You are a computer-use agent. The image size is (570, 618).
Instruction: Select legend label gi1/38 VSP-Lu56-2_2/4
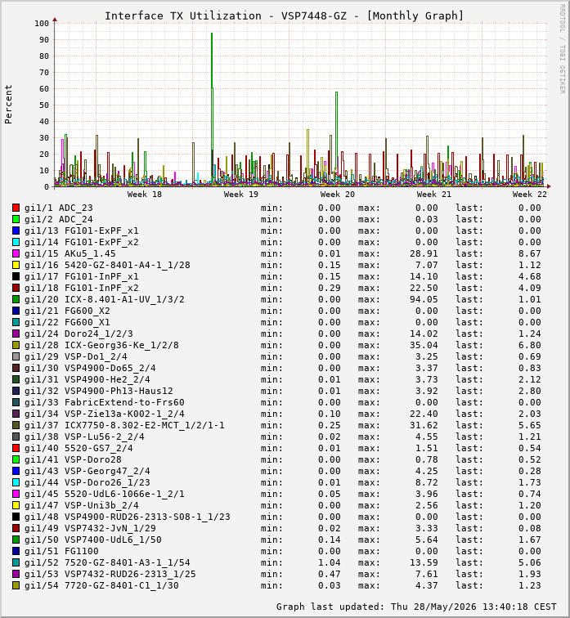pyautogui.click(x=84, y=437)
